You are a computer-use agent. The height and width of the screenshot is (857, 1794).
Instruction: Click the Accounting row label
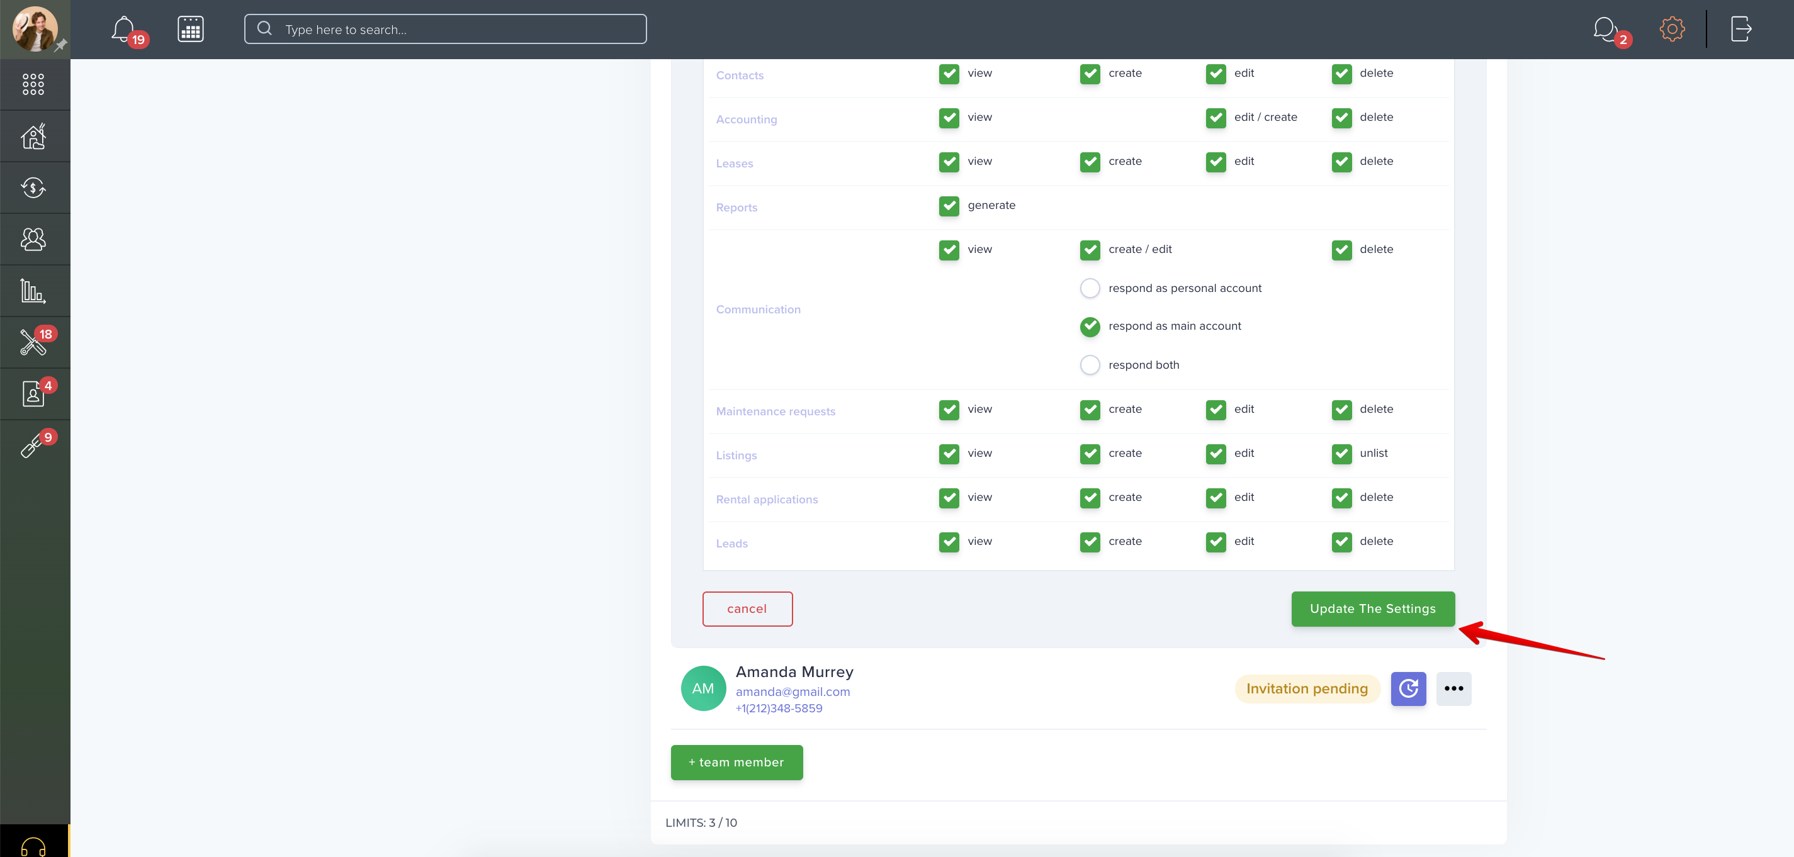tap(746, 119)
